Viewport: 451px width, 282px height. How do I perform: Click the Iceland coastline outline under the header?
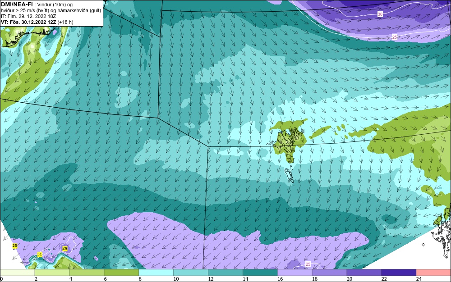tap(28, 36)
